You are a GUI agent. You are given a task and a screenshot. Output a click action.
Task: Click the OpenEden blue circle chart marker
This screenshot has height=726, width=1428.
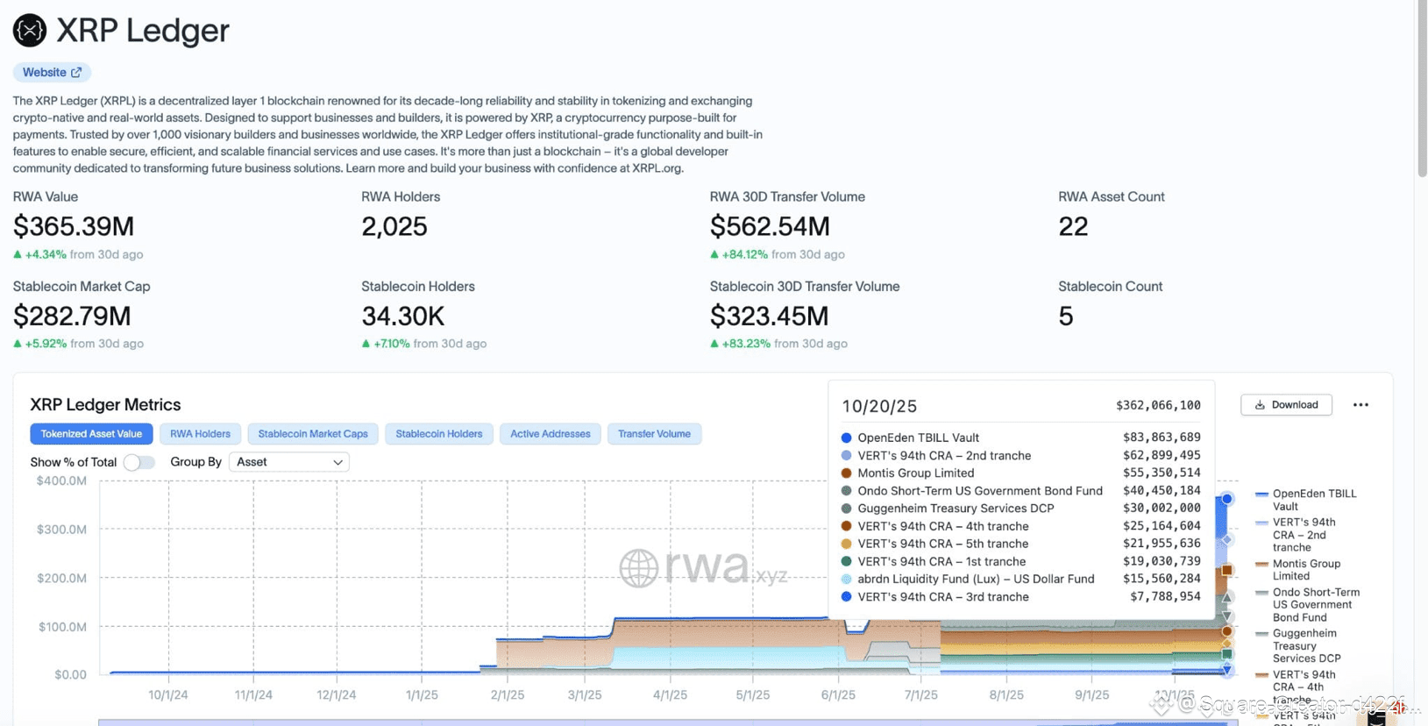tap(1227, 499)
